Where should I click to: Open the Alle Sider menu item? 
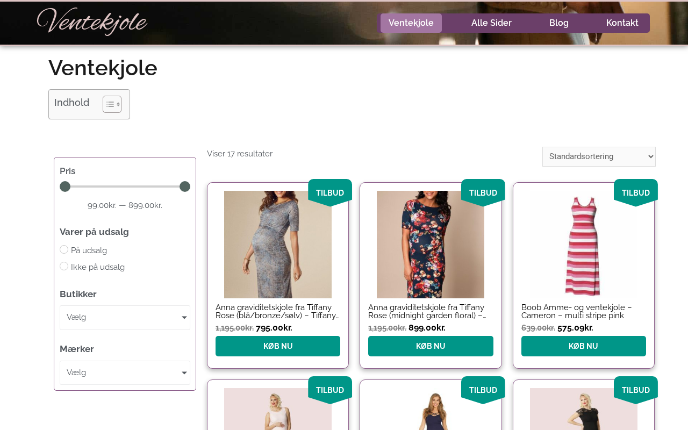(x=491, y=23)
